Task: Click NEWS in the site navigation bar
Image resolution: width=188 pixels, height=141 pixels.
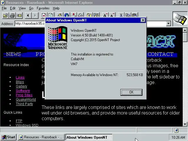Action: (14, 54)
